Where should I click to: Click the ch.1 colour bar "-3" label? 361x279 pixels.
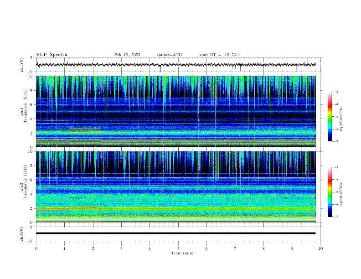click(x=336, y=92)
